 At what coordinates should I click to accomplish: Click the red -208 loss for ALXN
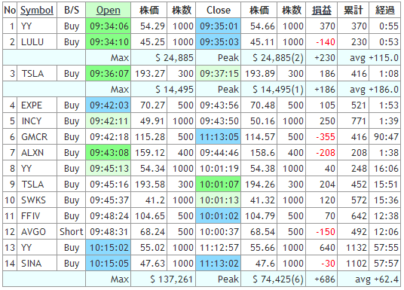(x=326, y=153)
